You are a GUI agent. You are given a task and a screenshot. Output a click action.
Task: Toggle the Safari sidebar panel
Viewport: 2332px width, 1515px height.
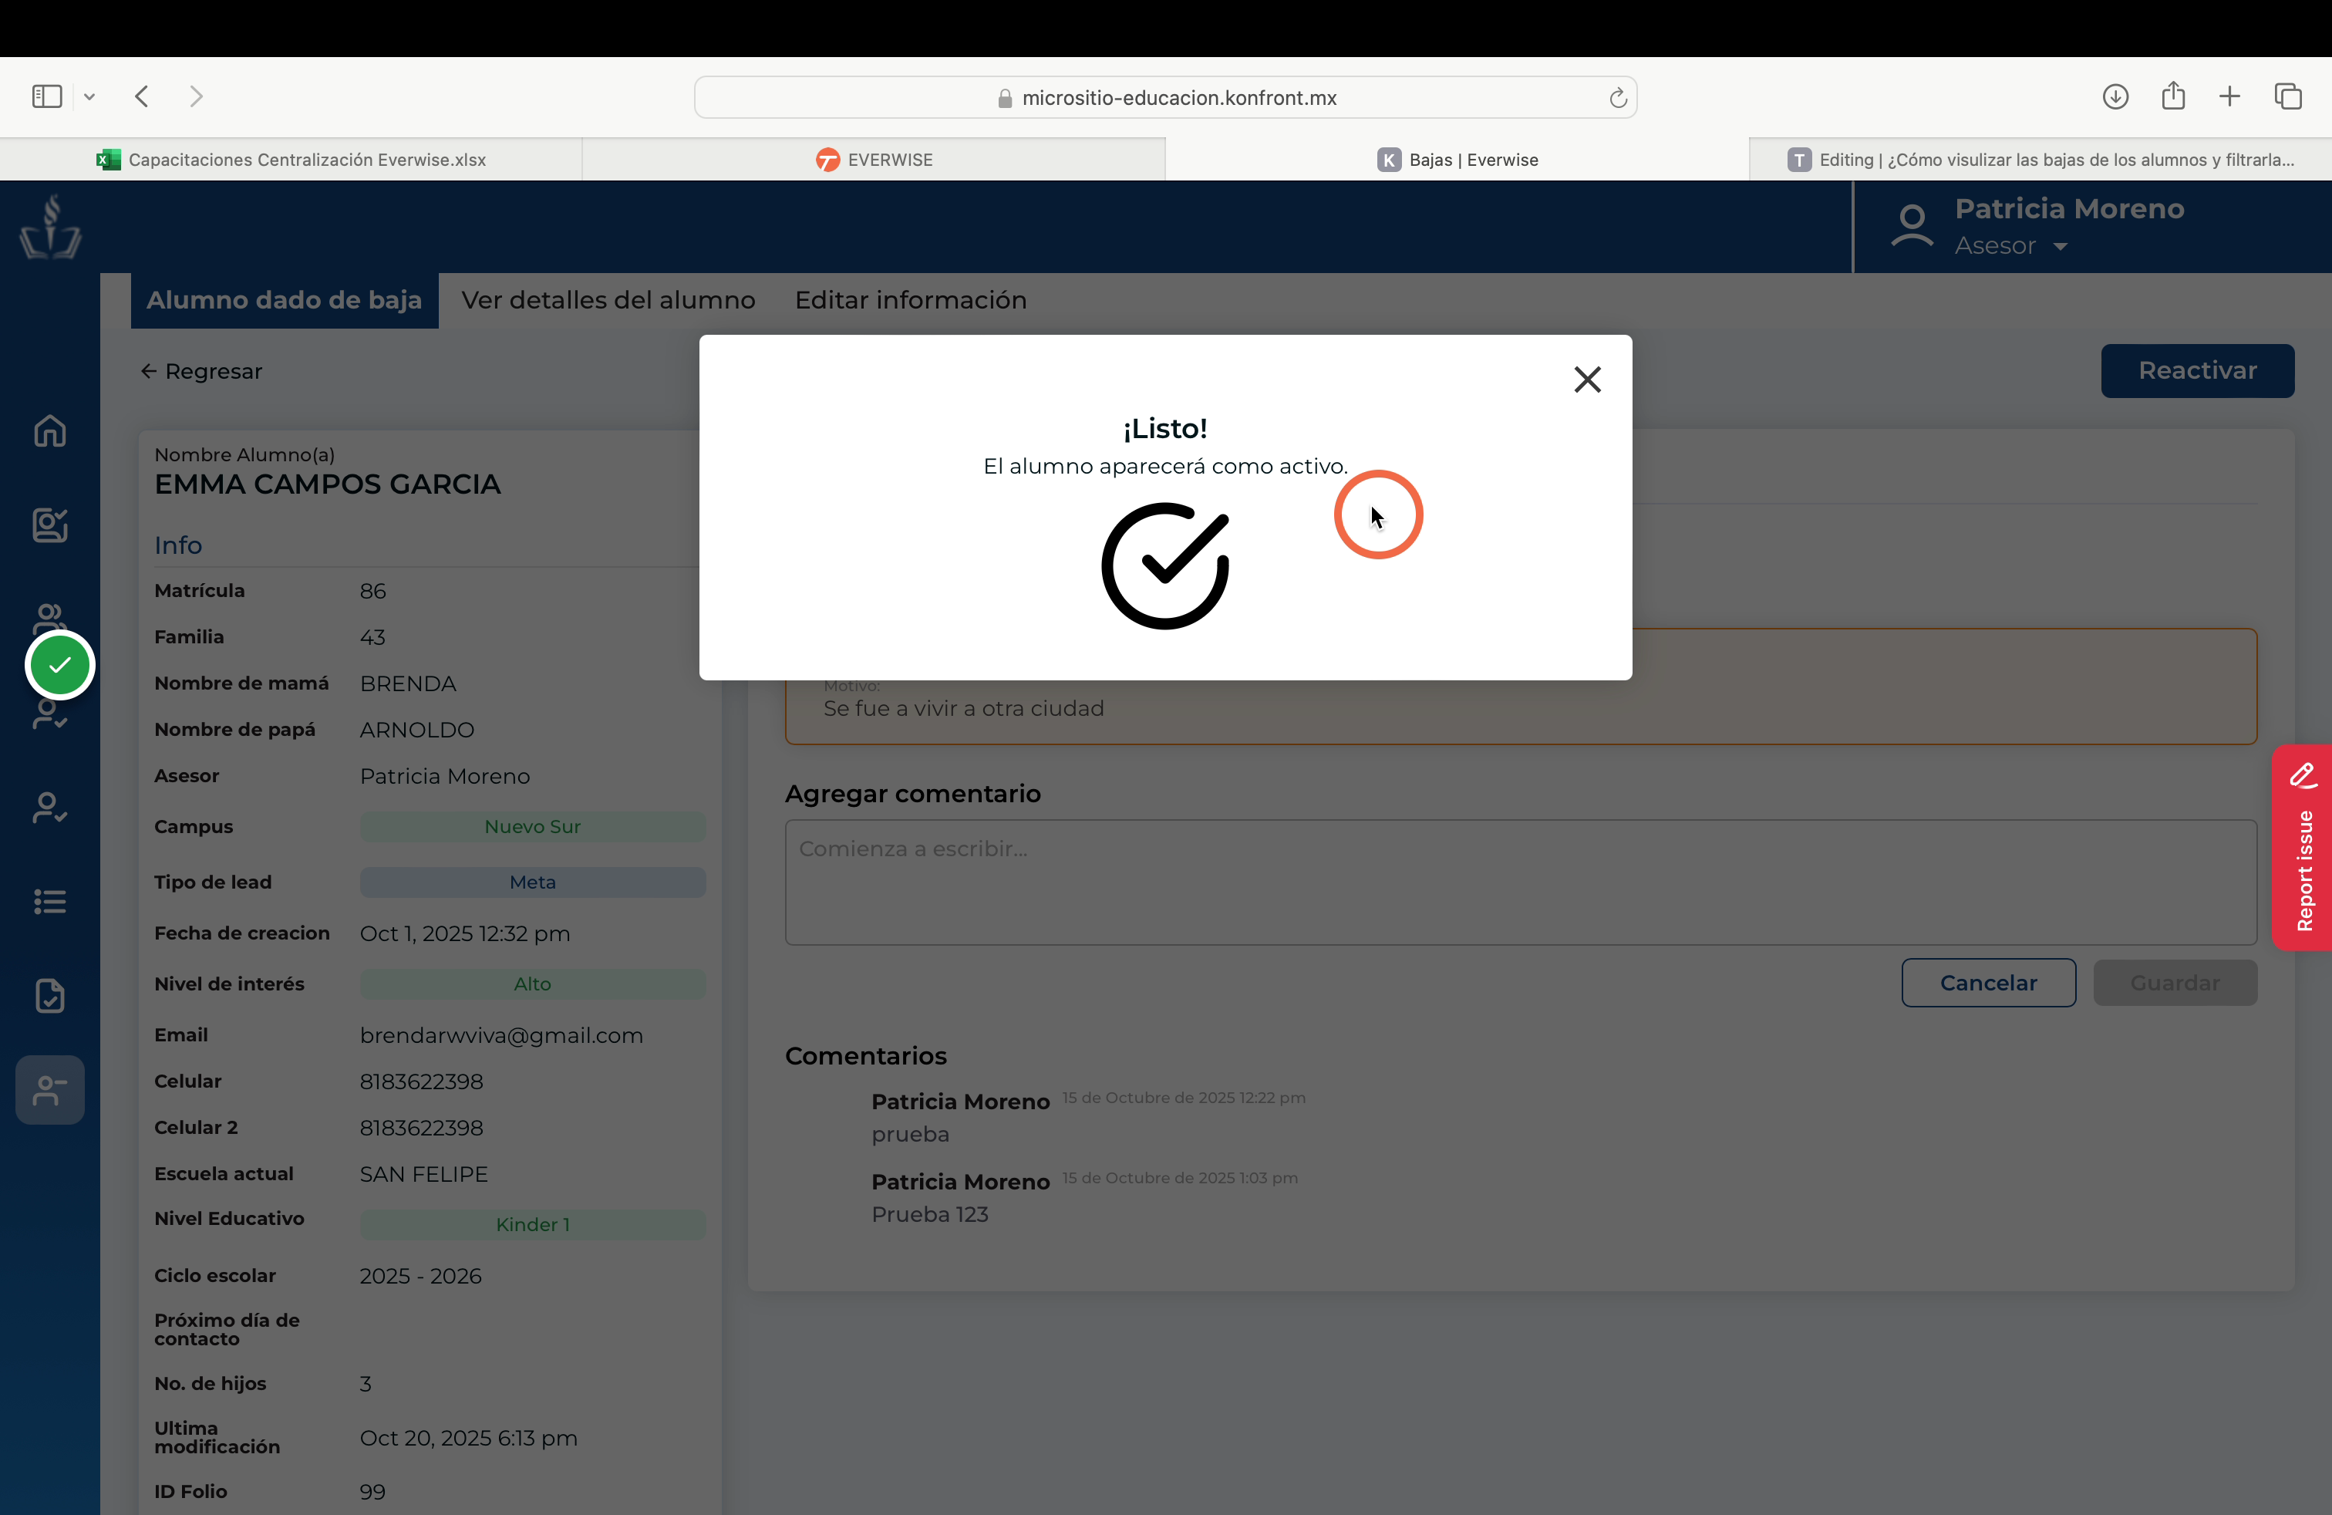point(47,96)
